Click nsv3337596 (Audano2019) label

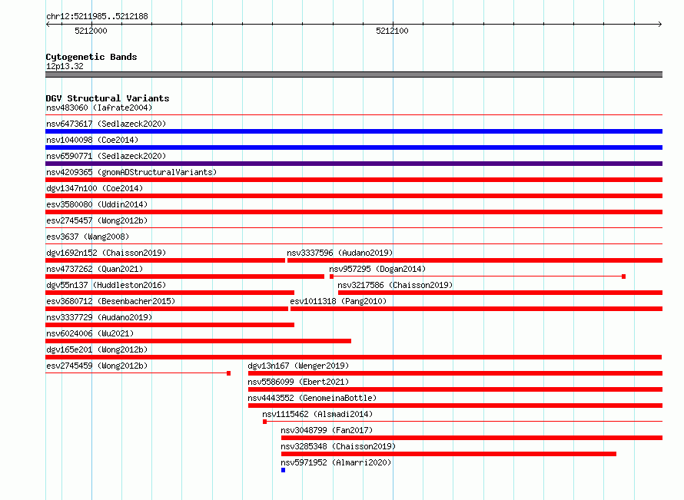(x=340, y=253)
